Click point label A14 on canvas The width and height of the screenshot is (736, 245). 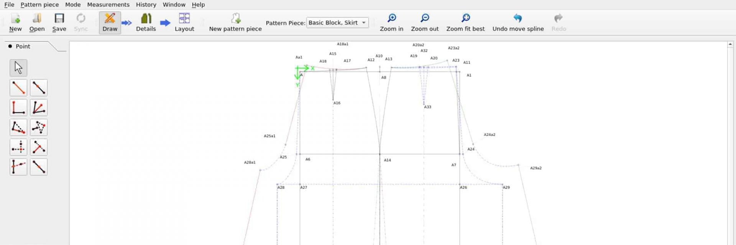[388, 160]
